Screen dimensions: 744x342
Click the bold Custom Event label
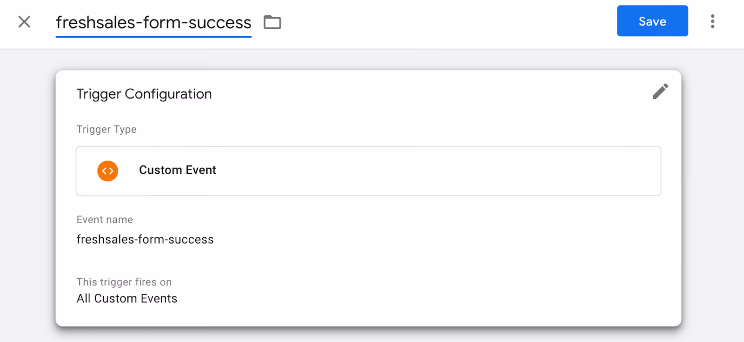pos(178,170)
